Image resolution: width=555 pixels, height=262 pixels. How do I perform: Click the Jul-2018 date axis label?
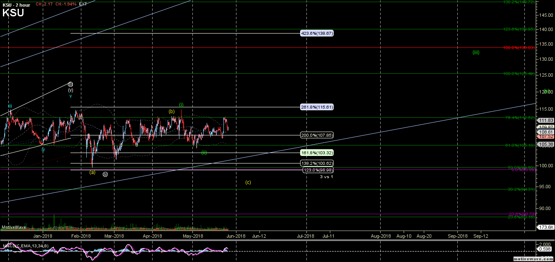point(306,236)
